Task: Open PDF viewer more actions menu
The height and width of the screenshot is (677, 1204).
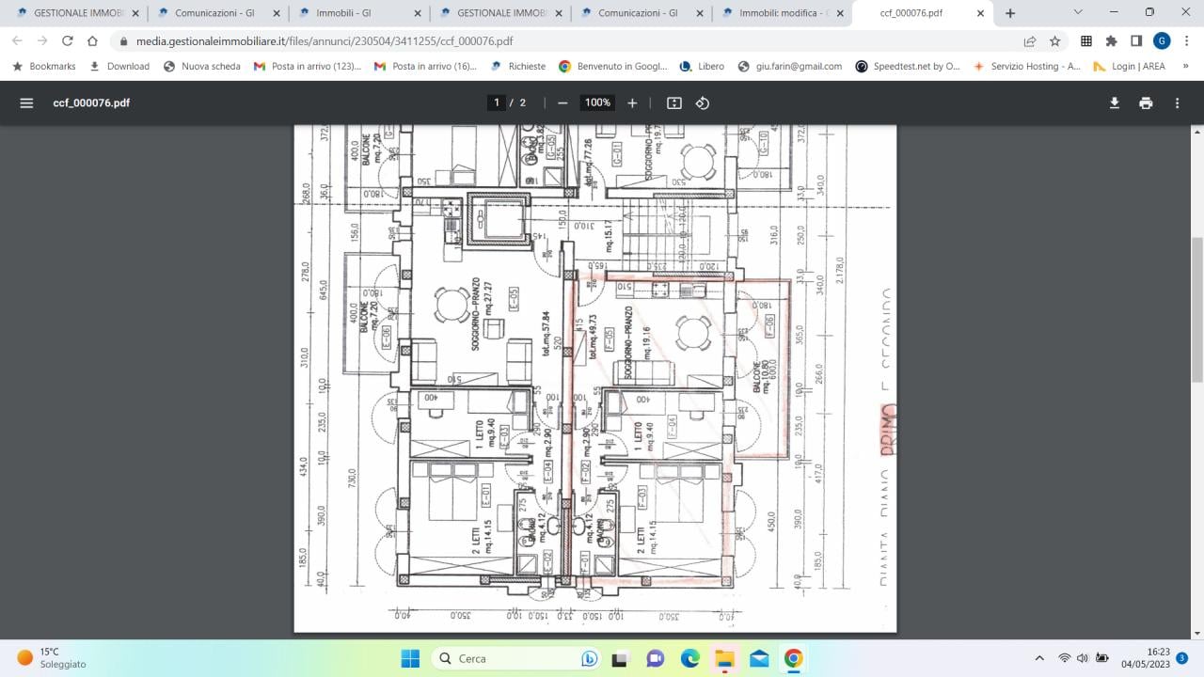Action: click(x=1177, y=102)
